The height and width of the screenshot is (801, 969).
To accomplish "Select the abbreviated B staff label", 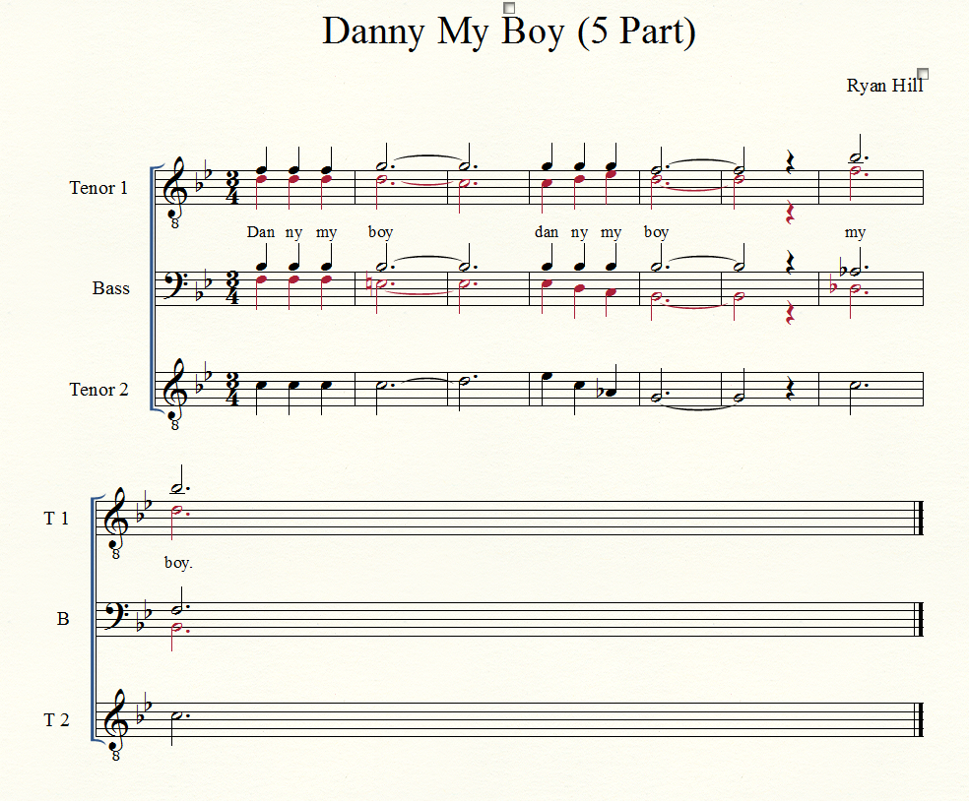I will (63, 619).
